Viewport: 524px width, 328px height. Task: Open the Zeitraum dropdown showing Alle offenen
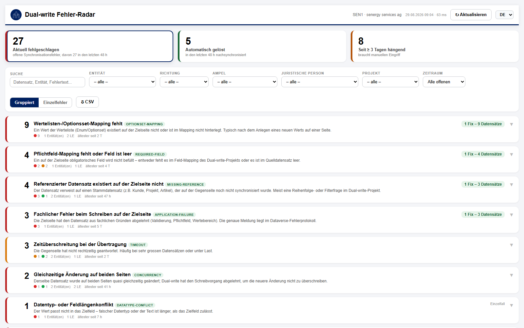[x=444, y=82]
